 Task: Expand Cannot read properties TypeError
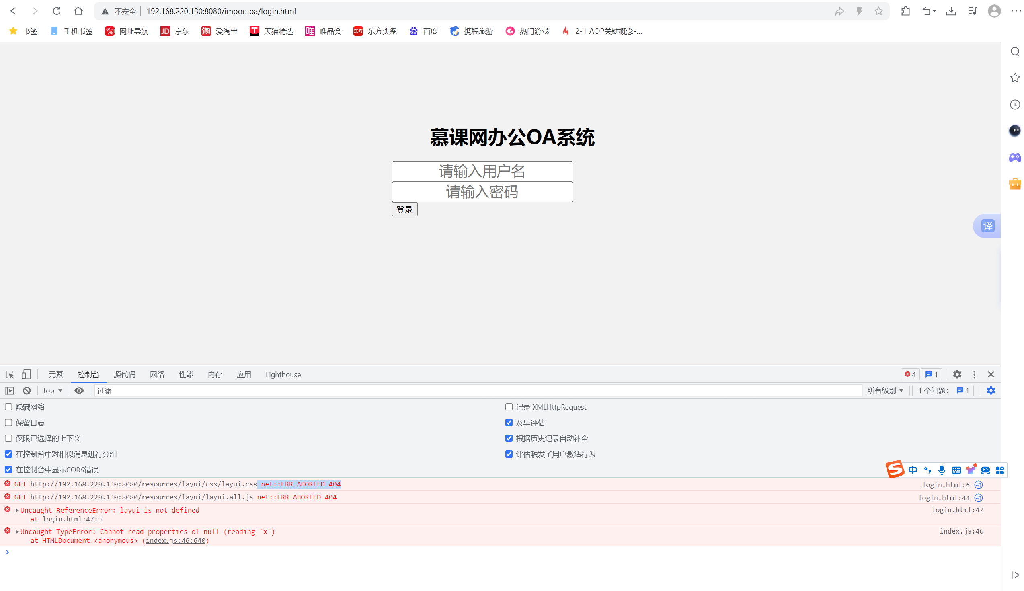[17, 531]
